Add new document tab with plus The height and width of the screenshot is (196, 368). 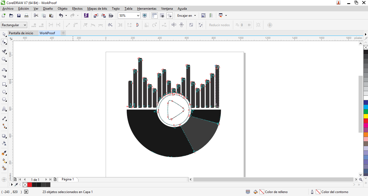pyautogui.click(x=63, y=33)
